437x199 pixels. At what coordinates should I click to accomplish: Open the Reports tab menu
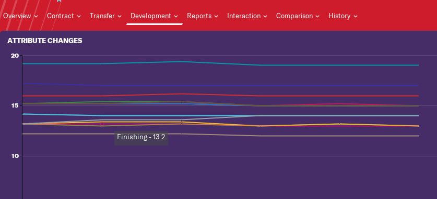click(x=203, y=16)
